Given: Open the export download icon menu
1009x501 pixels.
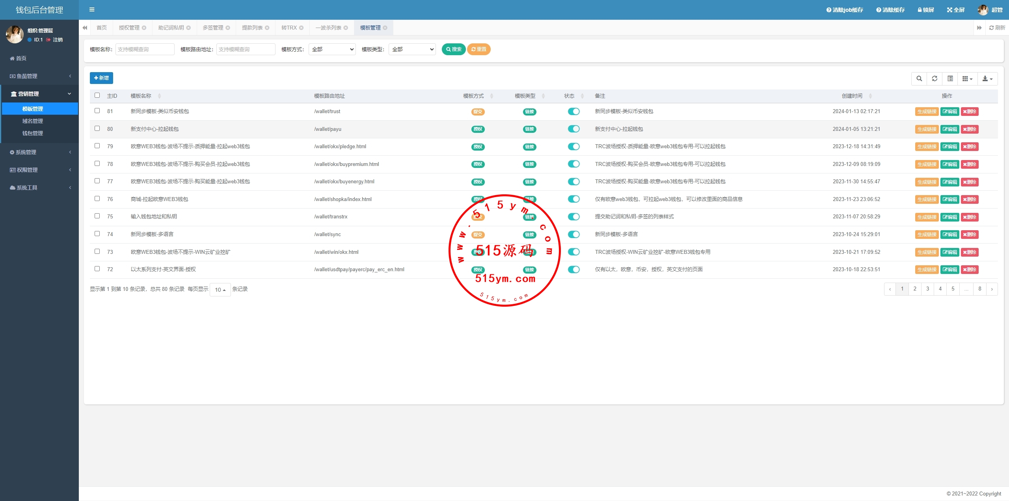Looking at the screenshot, I should (987, 78).
